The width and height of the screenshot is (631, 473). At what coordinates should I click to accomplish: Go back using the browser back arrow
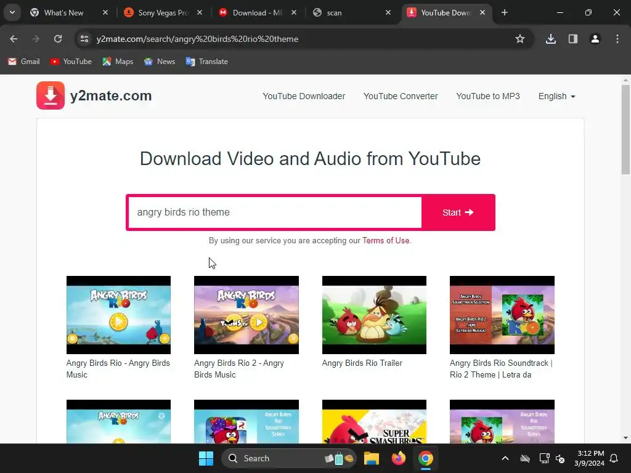click(x=14, y=39)
